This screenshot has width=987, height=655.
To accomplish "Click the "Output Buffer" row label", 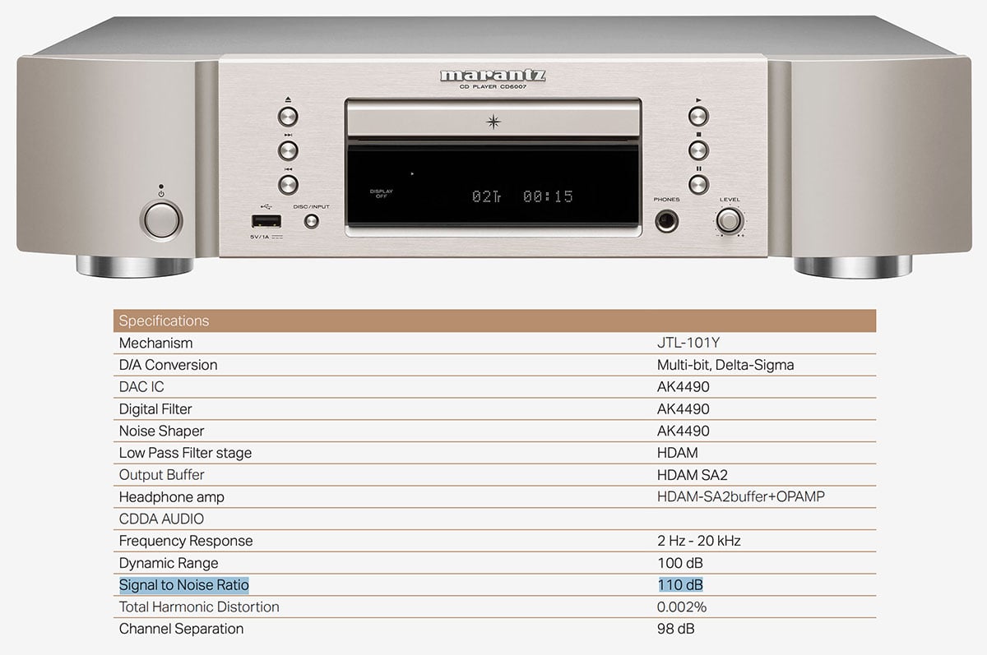I will click(162, 475).
